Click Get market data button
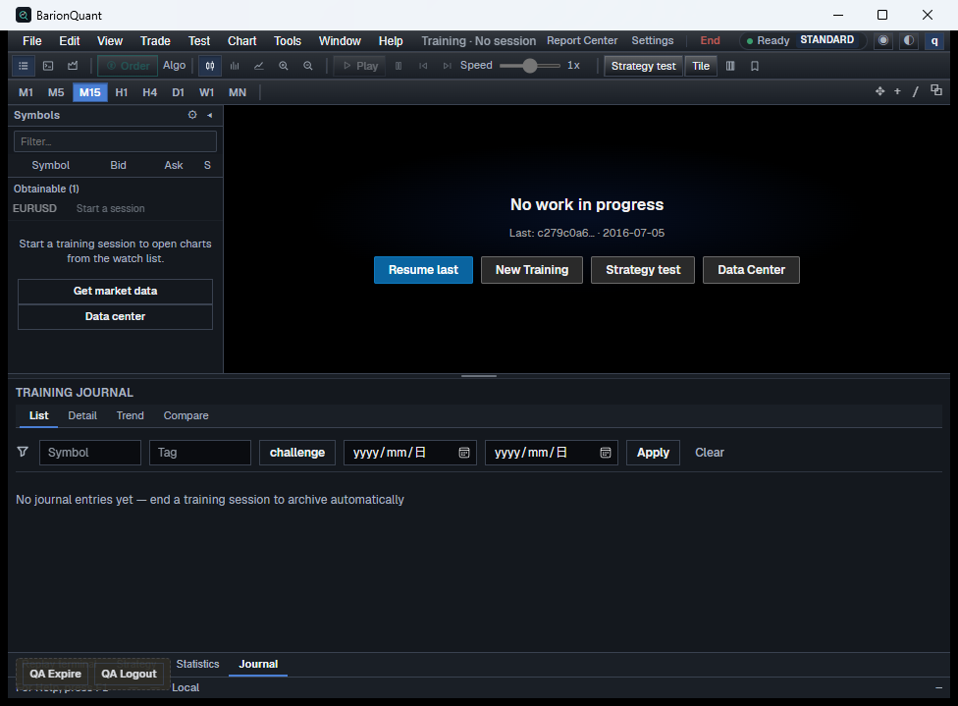 (x=116, y=292)
